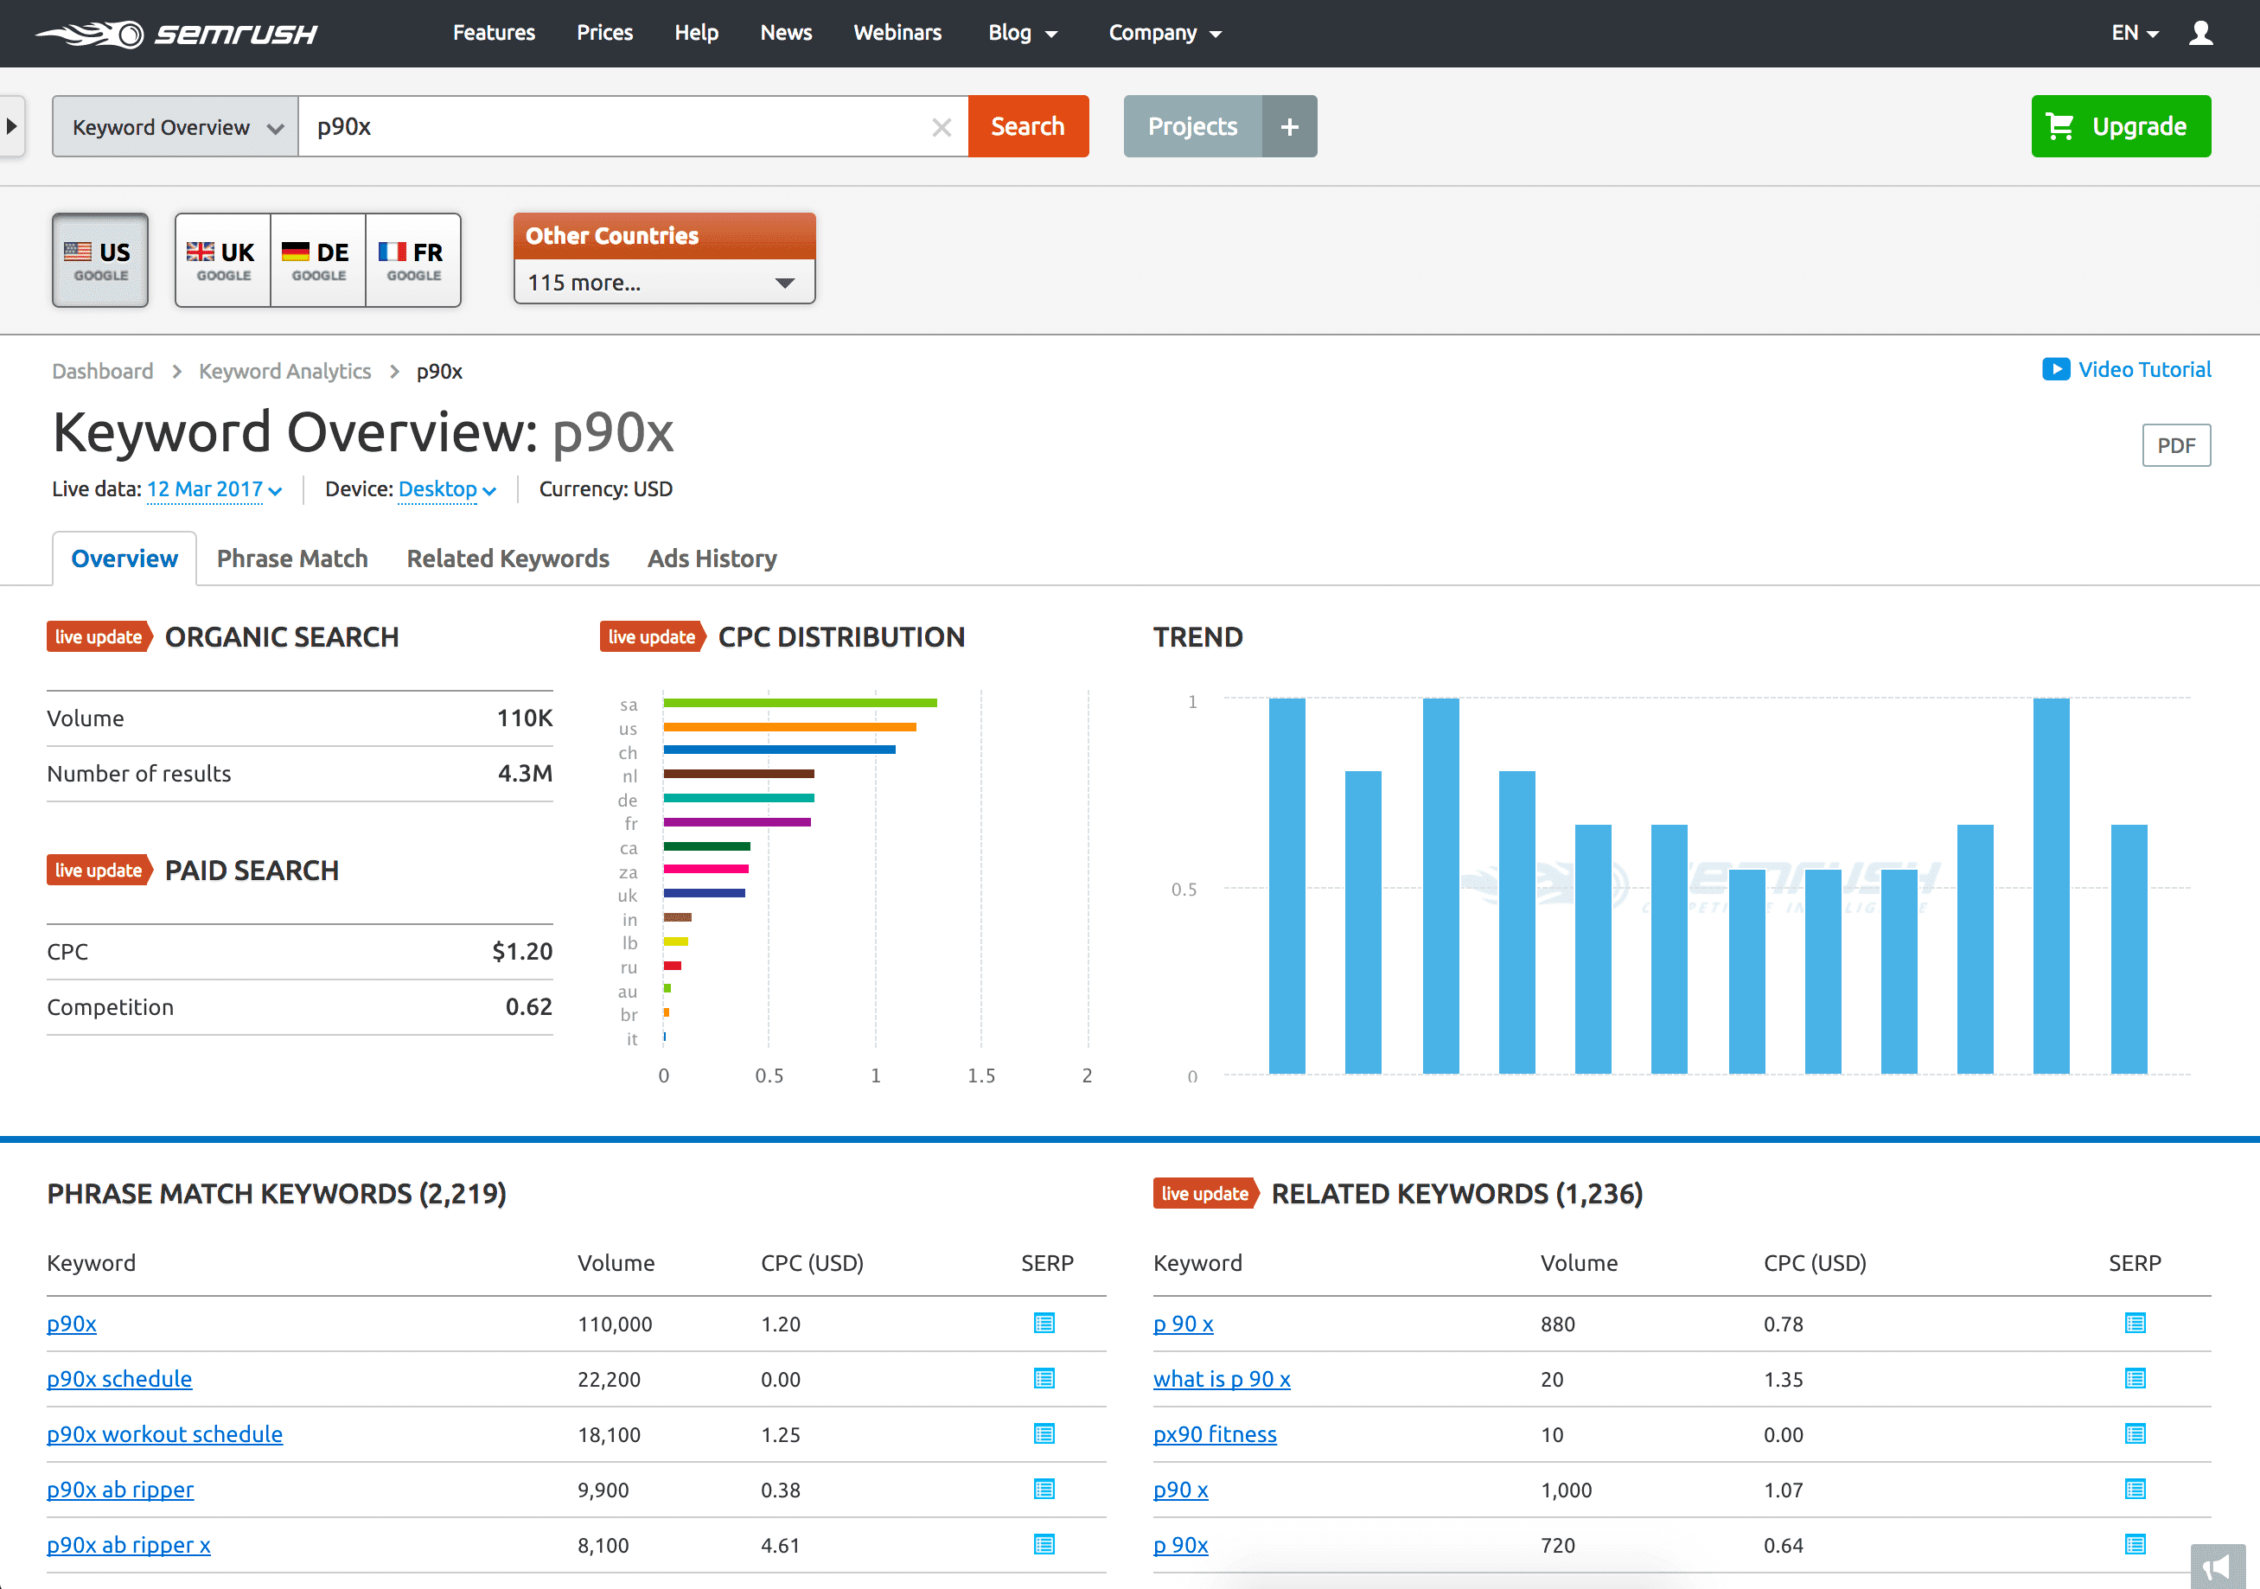This screenshot has height=1589, width=2260.
Task: Open the p90x workout schedule keyword link
Action: [164, 1434]
